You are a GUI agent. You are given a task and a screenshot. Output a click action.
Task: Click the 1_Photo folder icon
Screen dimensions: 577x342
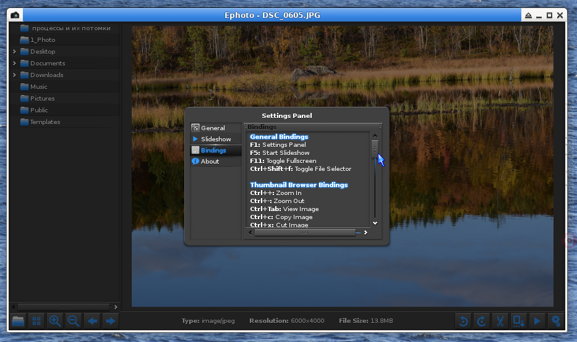point(24,40)
